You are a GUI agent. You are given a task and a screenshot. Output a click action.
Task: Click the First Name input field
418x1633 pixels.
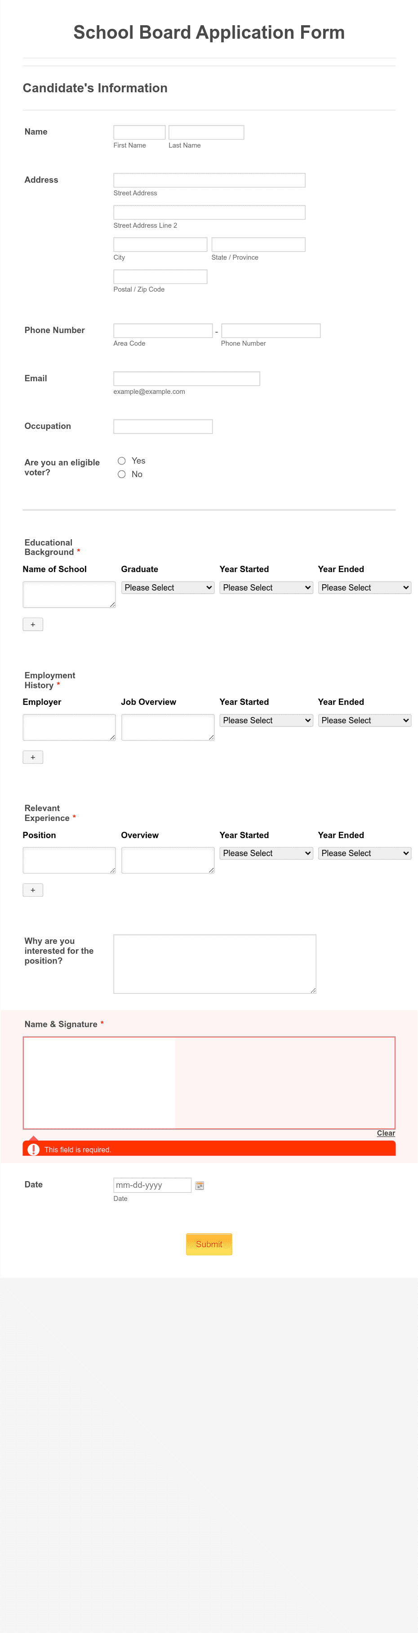(x=139, y=132)
